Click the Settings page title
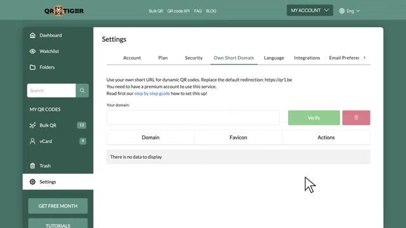This screenshot has height=228, width=406. (x=114, y=39)
